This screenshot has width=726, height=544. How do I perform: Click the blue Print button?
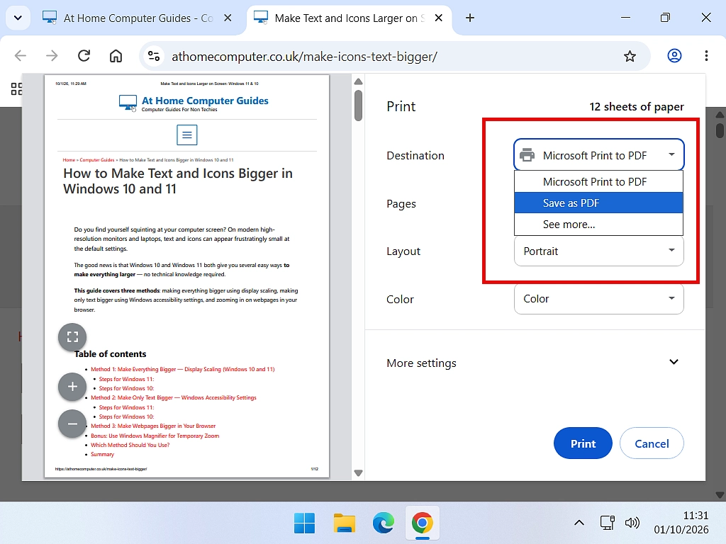(583, 443)
